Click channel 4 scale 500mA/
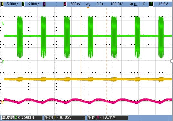The height and width of the screenshot is (121, 173). pos(75,4)
